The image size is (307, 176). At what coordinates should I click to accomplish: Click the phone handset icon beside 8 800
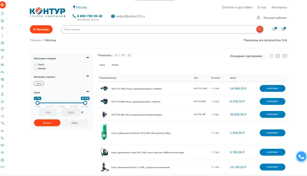(74, 16)
